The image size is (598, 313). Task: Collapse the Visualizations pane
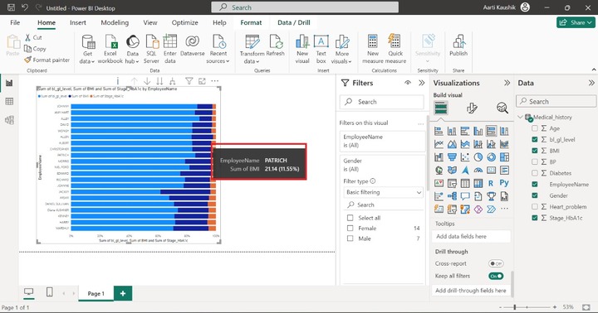point(507,83)
